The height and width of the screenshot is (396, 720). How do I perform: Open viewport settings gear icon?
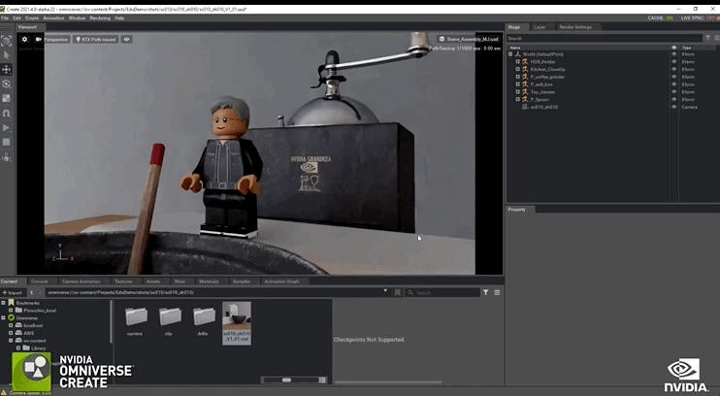pyautogui.click(x=25, y=40)
